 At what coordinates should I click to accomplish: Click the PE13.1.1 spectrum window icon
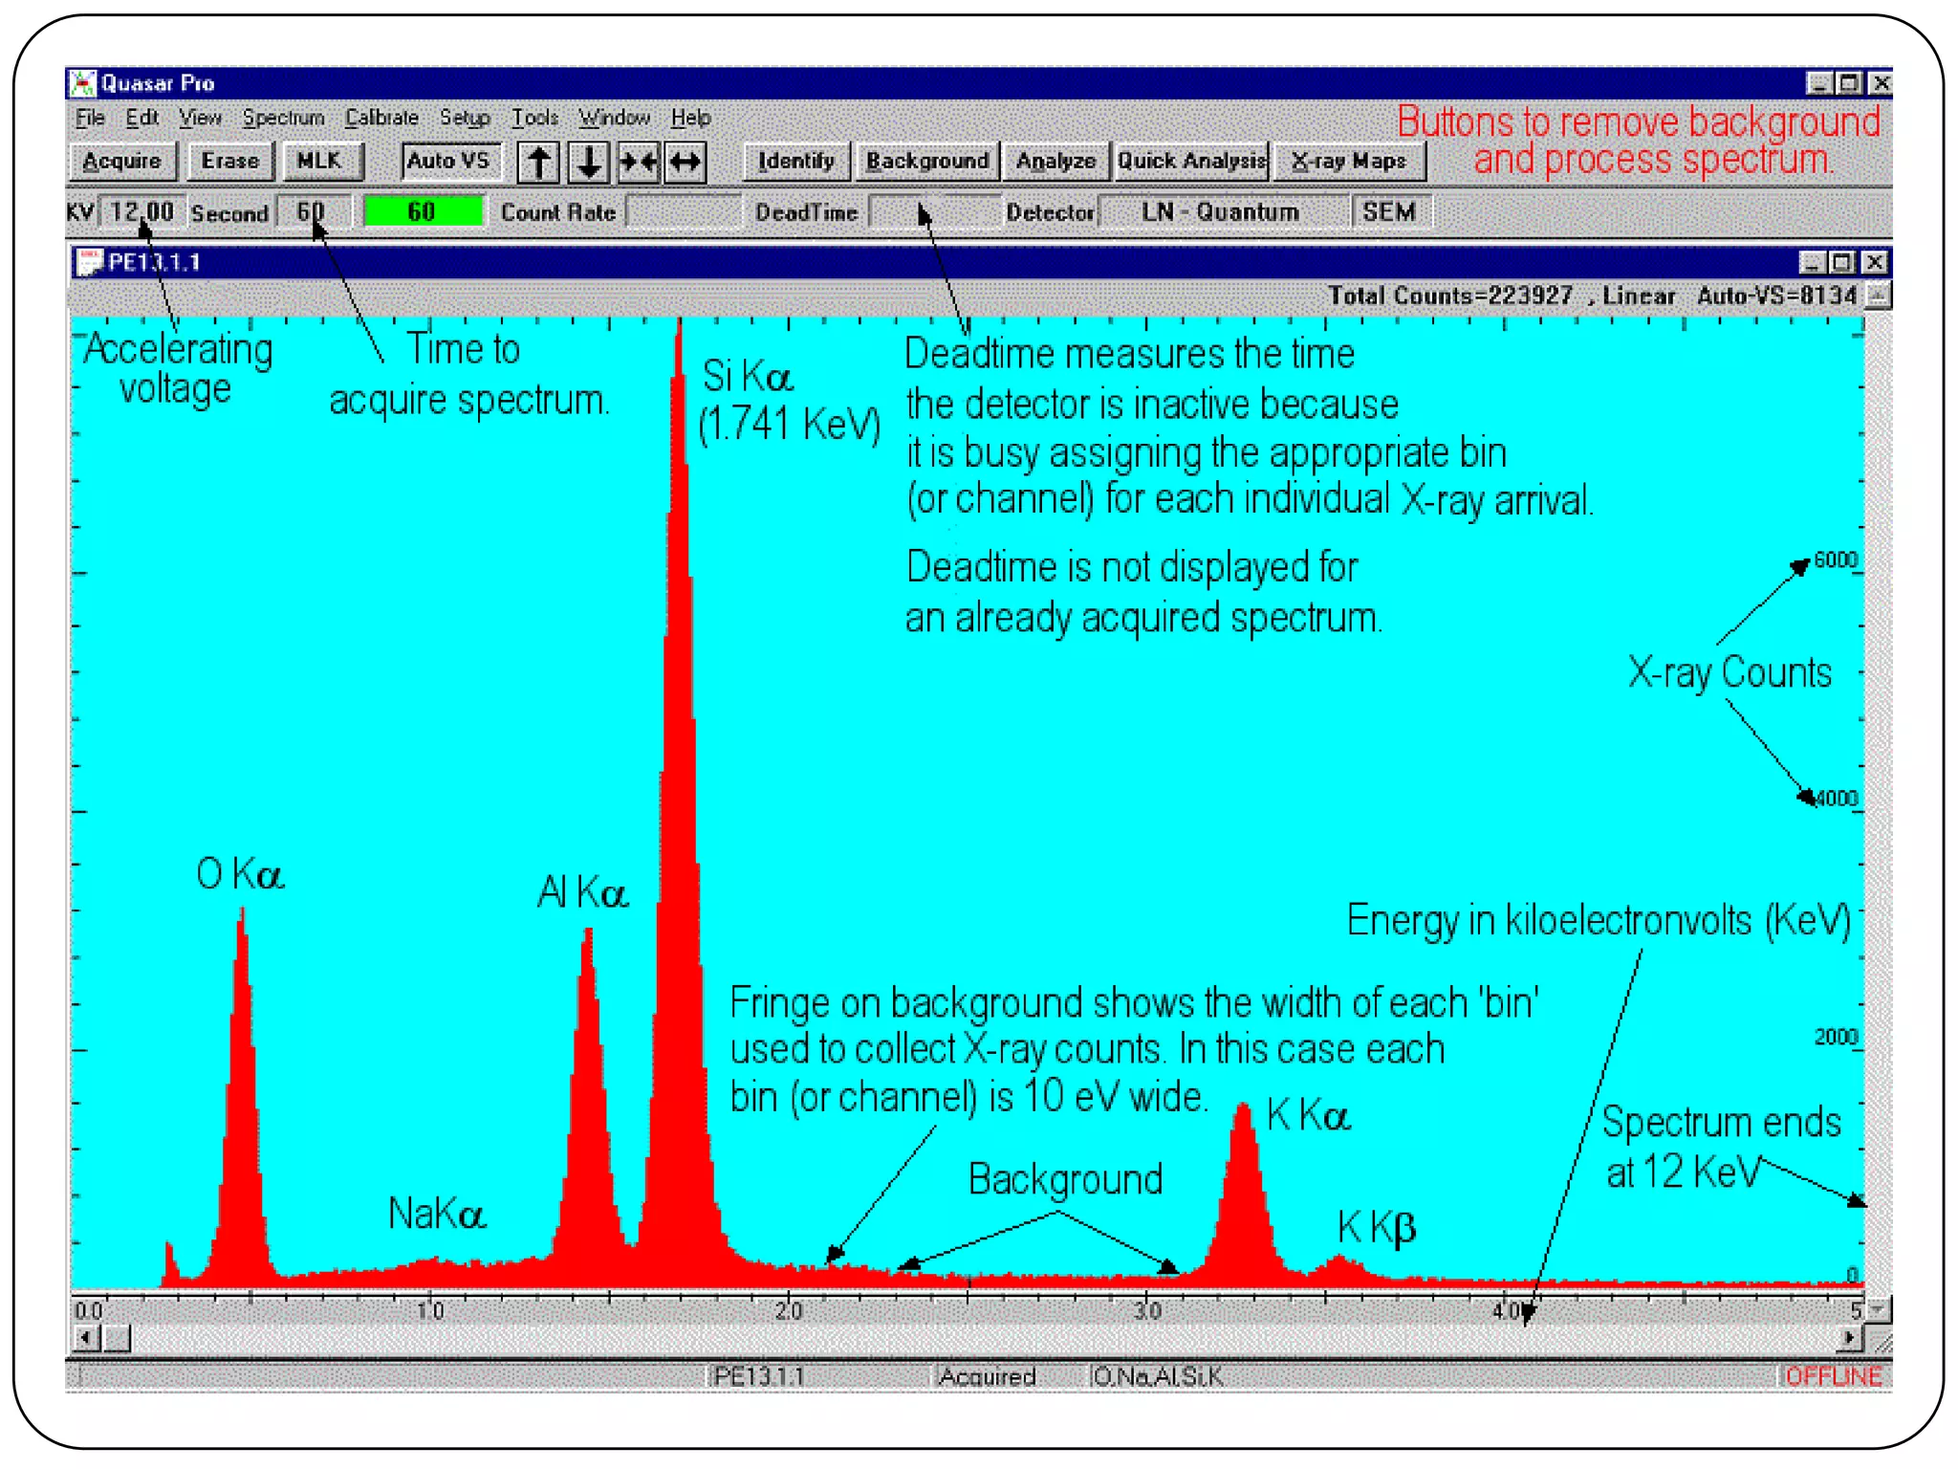(89, 262)
